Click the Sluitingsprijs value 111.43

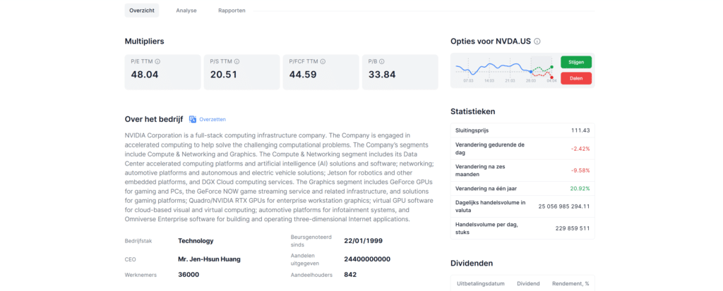pos(580,130)
